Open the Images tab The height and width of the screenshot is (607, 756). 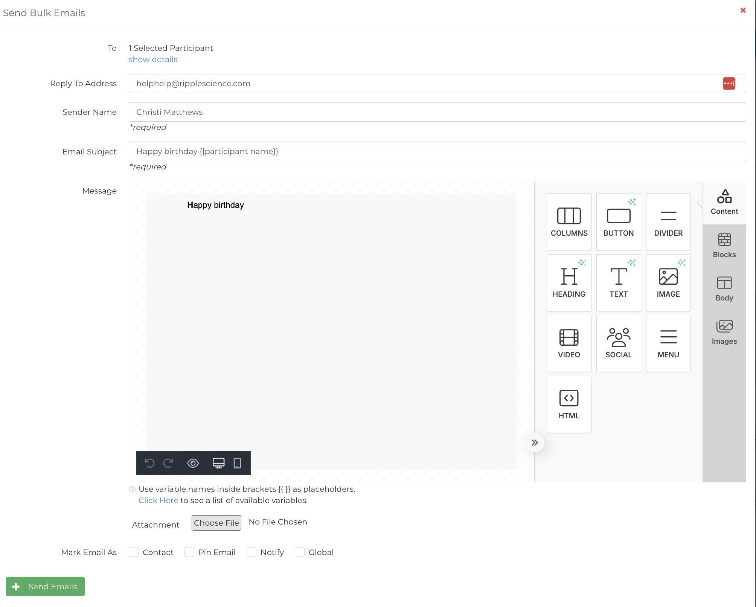click(724, 332)
